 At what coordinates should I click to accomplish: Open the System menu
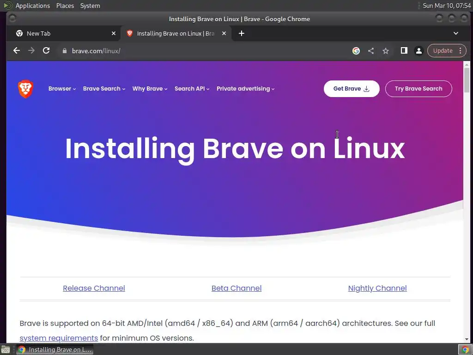point(90,6)
